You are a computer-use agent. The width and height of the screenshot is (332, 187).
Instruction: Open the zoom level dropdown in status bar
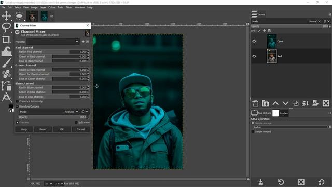[59, 183]
